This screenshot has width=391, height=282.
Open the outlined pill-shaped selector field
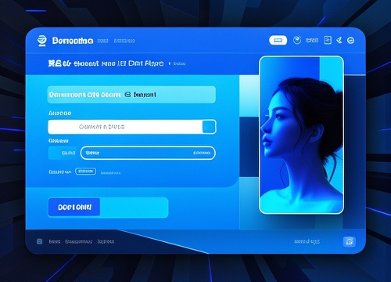click(x=148, y=153)
